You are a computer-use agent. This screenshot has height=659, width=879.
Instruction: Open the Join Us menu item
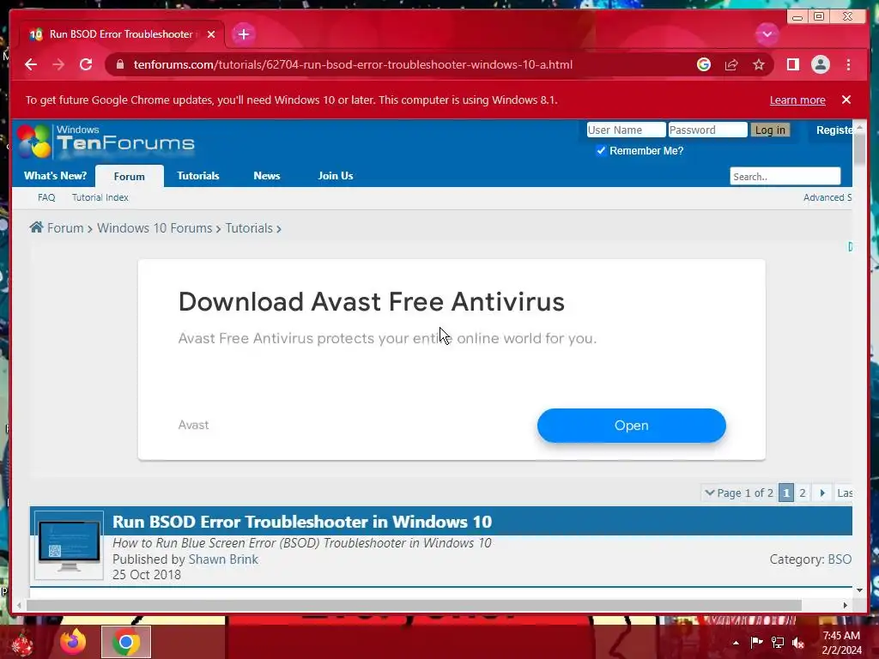point(336,175)
